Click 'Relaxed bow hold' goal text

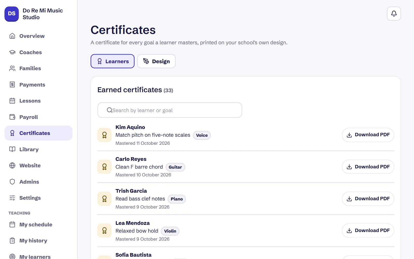pyautogui.click(x=137, y=231)
